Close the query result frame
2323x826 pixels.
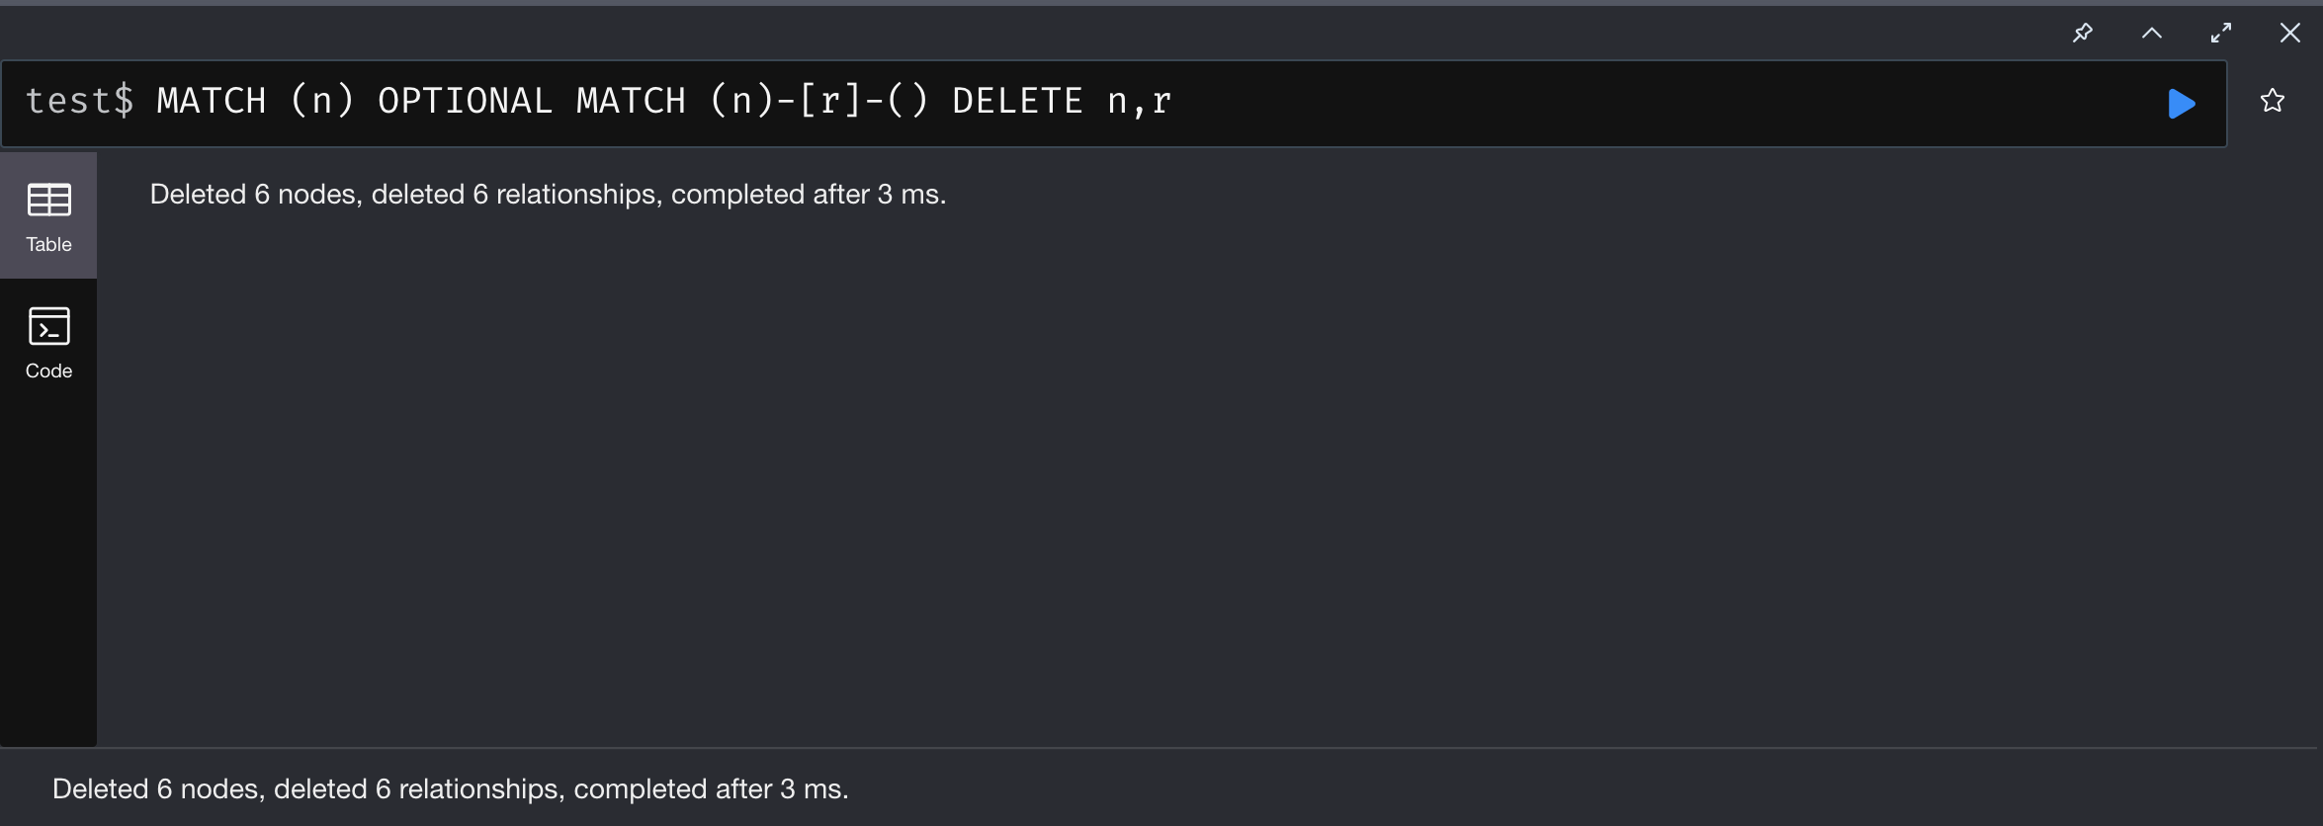[x=2289, y=33]
